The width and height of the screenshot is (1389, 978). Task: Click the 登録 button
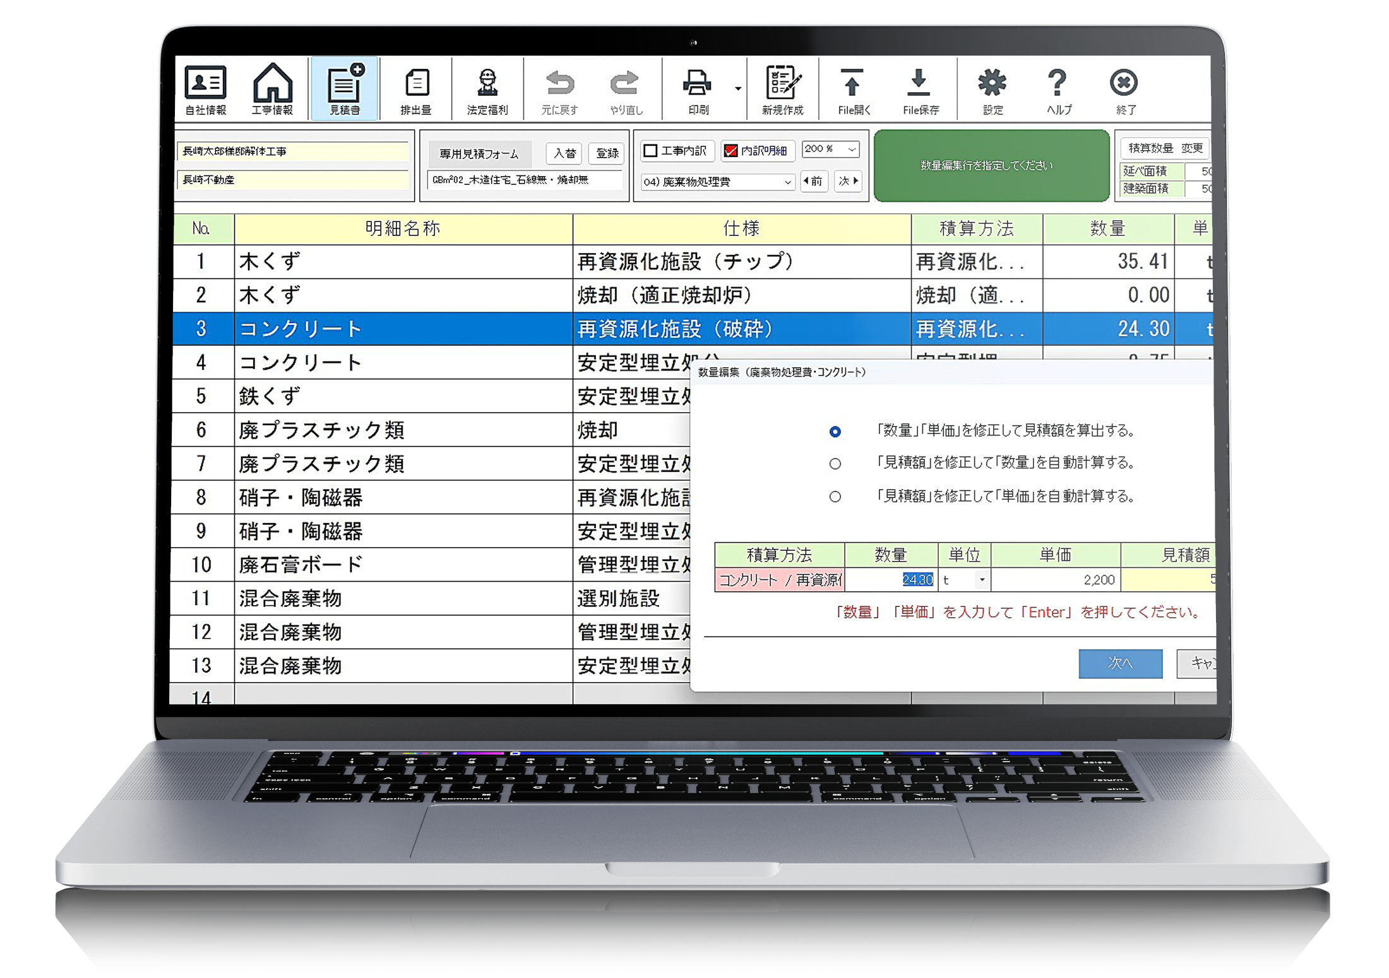(607, 153)
